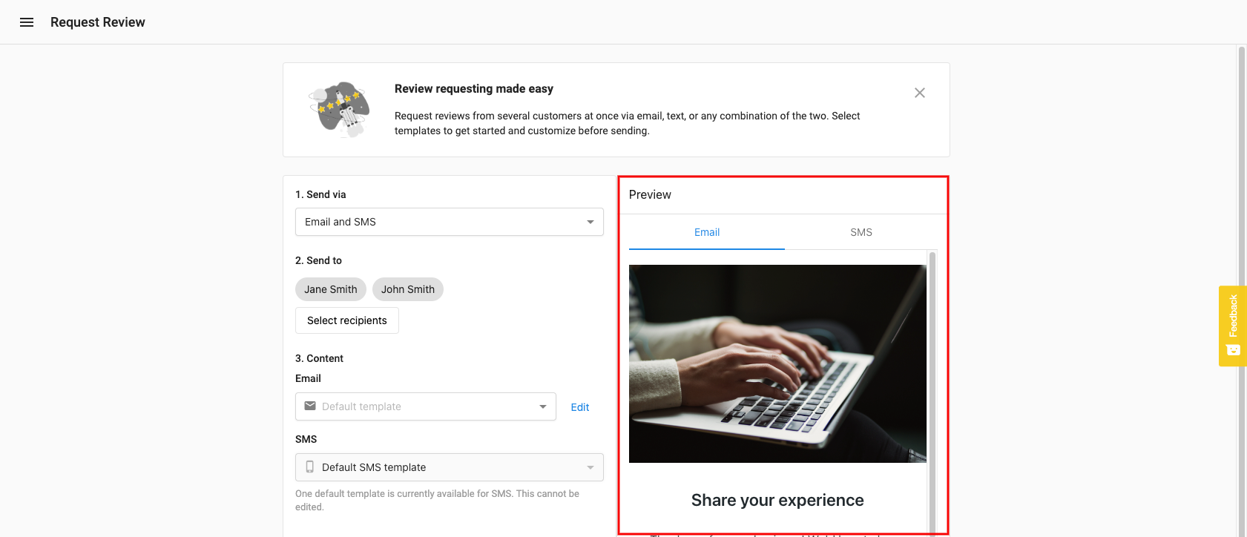Screen dimensions: 1247x537
Task: Click the Request Review page title
Action: click(98, 22)
